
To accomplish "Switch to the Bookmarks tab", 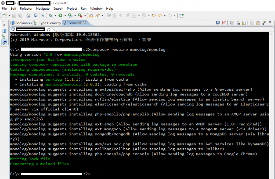I will [x=23, y=23].
